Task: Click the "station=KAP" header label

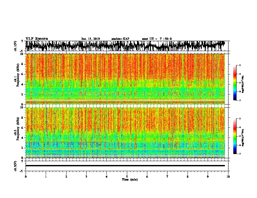Action: pyautogui.click(x=120, y=39)
